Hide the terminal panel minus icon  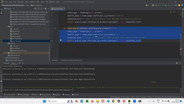pyautogui.click(x=180, y=63)
